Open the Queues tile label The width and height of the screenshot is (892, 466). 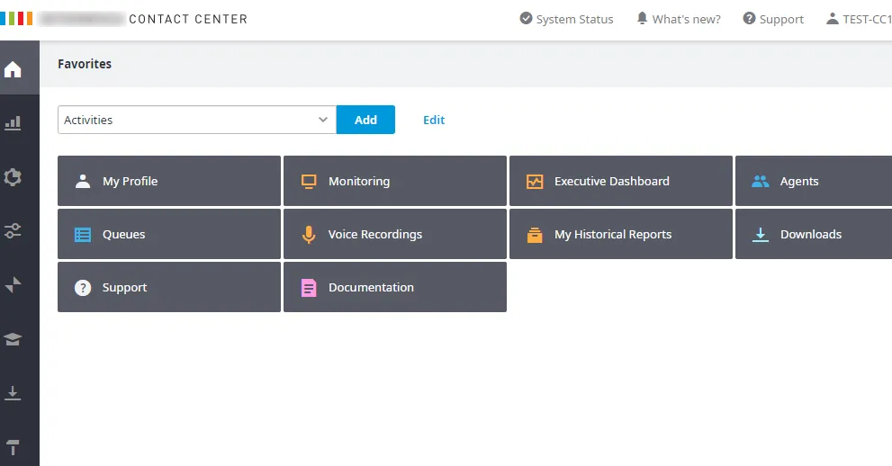coord(124,234)
